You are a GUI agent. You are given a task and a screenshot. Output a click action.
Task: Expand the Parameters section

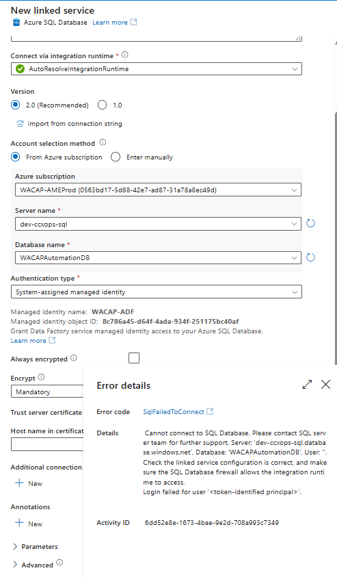[x=36, y=546]
